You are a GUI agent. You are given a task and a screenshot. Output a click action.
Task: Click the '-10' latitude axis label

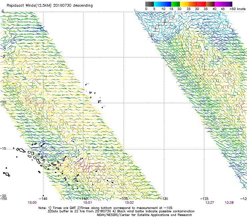coord(3,102)
